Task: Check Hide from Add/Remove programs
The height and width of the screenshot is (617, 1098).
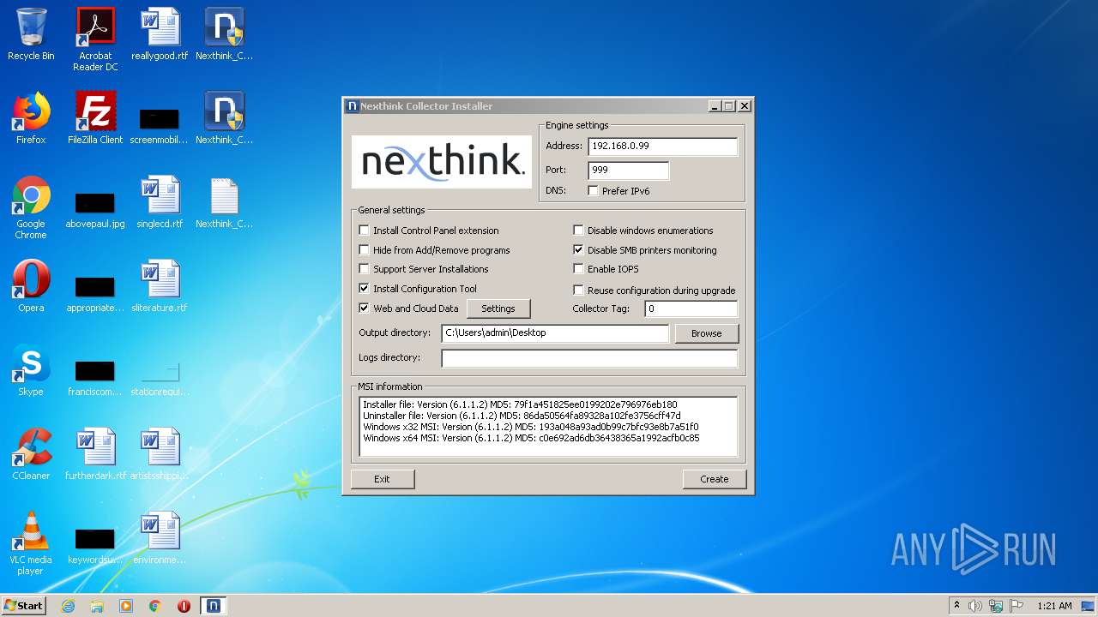Action: (365, 250)
